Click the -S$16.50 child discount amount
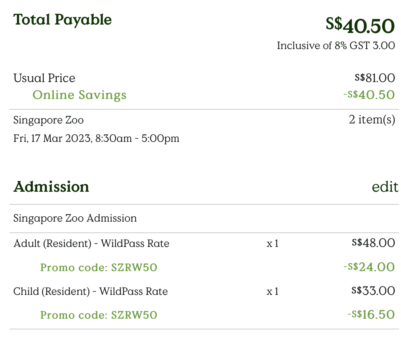Screen dimensions: 401x339 pos(370,315)
